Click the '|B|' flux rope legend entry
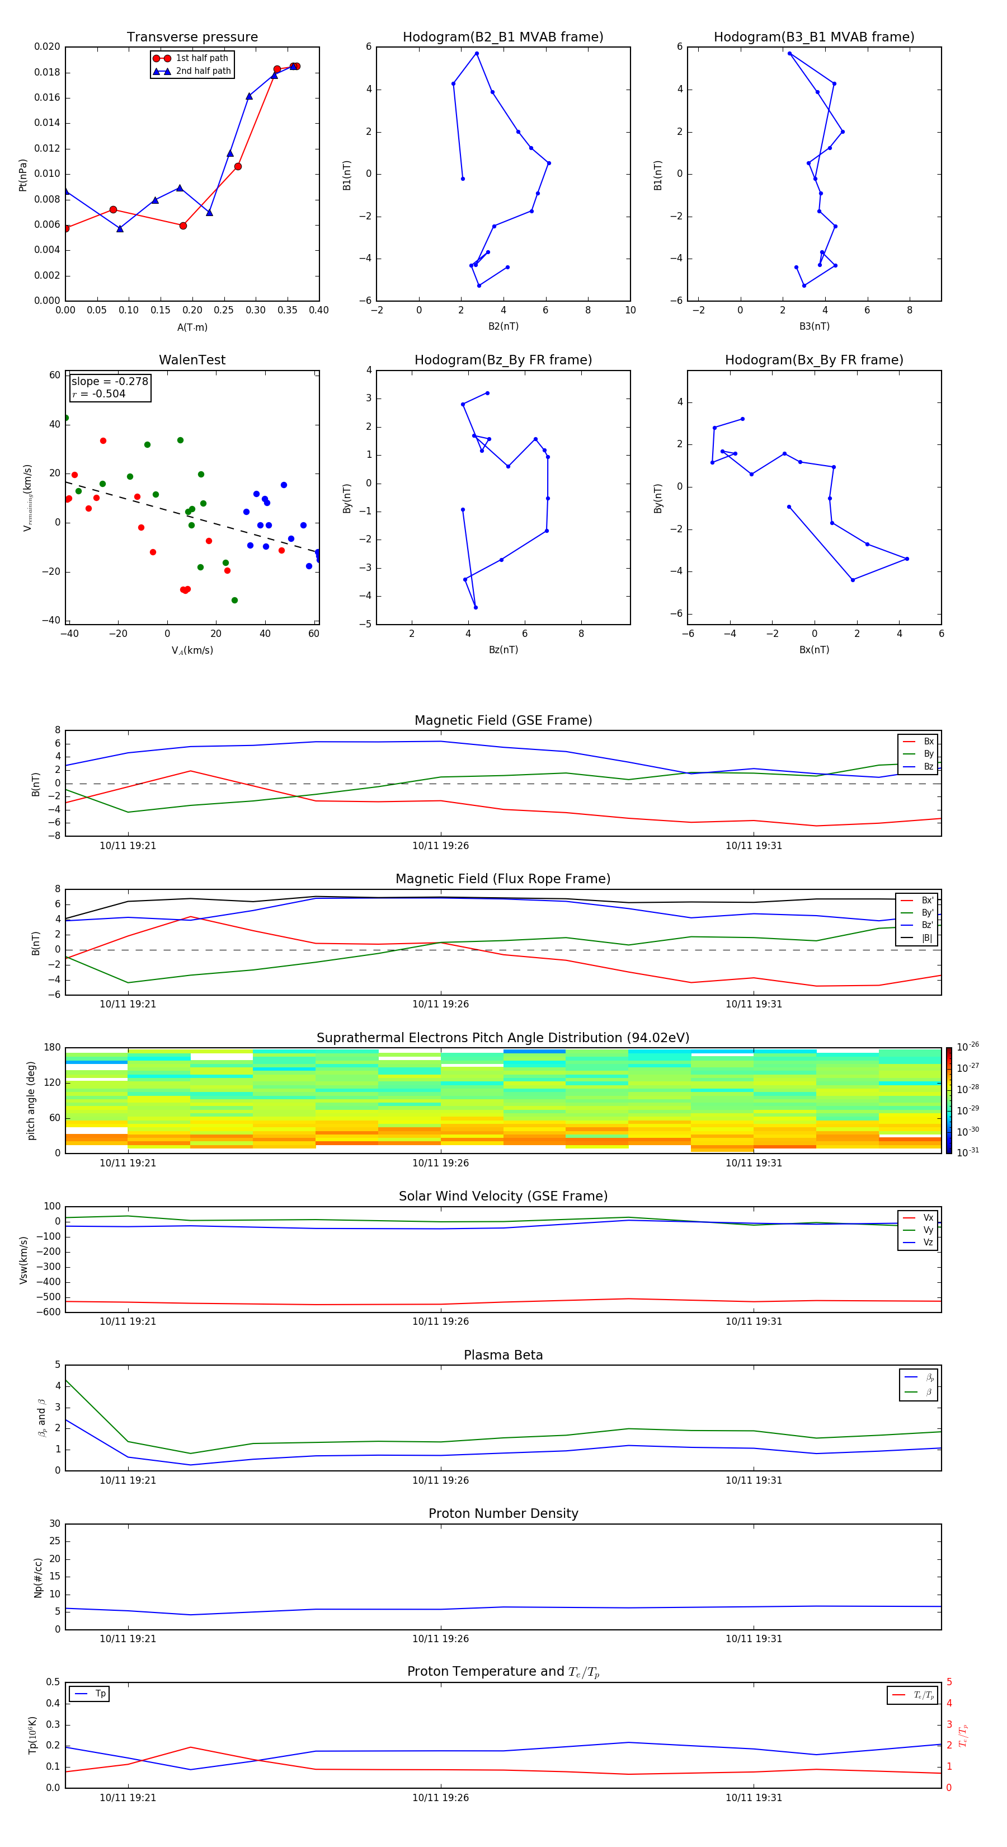This screenshot has height=1847, width=1007. pos(917,938)
